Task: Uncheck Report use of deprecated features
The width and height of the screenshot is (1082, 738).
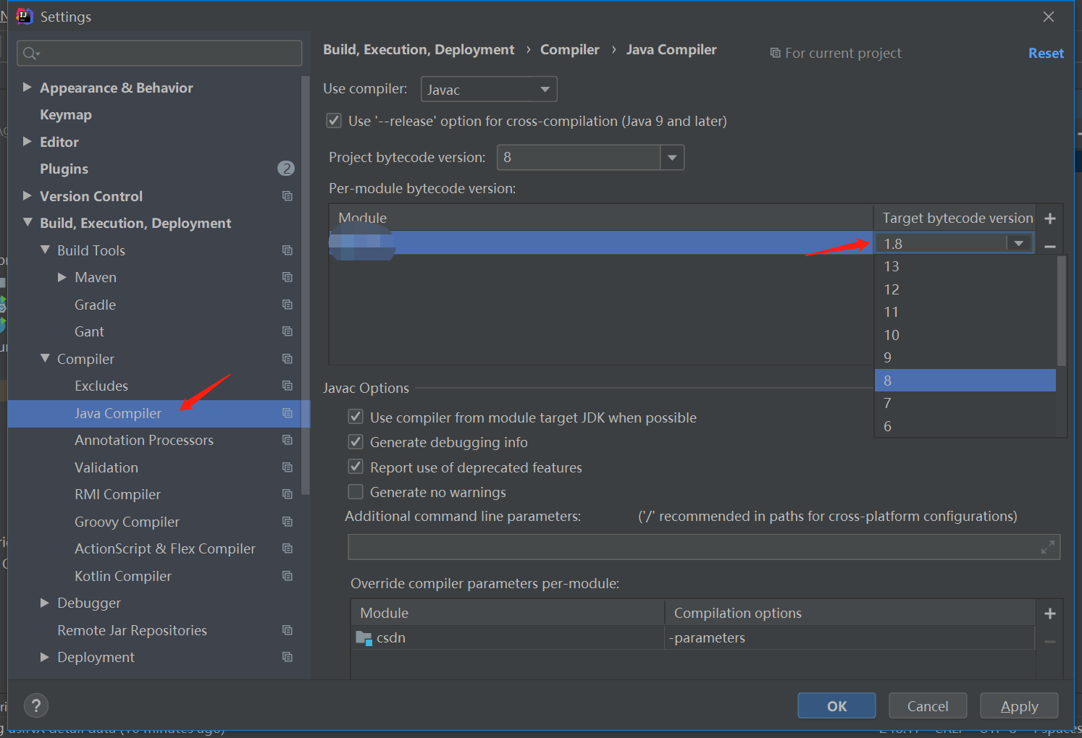Action: (x=356, y=467)
